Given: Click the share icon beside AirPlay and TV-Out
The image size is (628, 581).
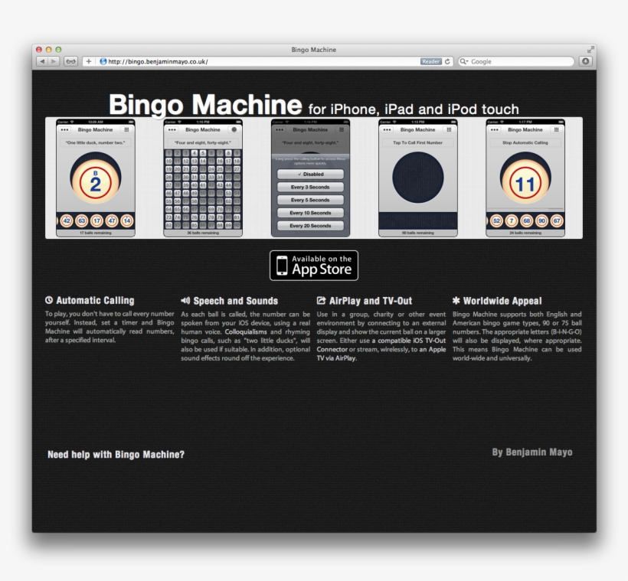Looking at the screenshot, I should pos(321,300).
